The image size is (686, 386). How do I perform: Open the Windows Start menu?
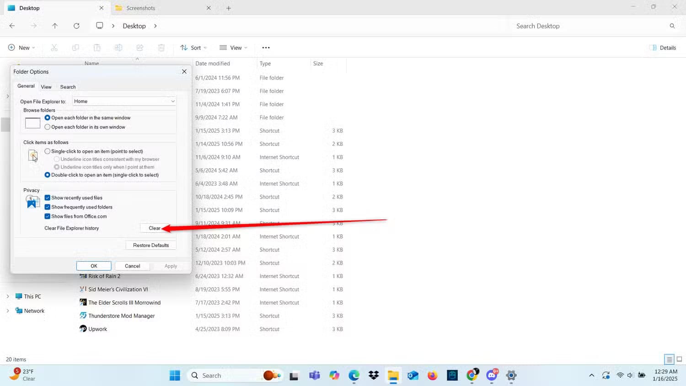point(175,375)
